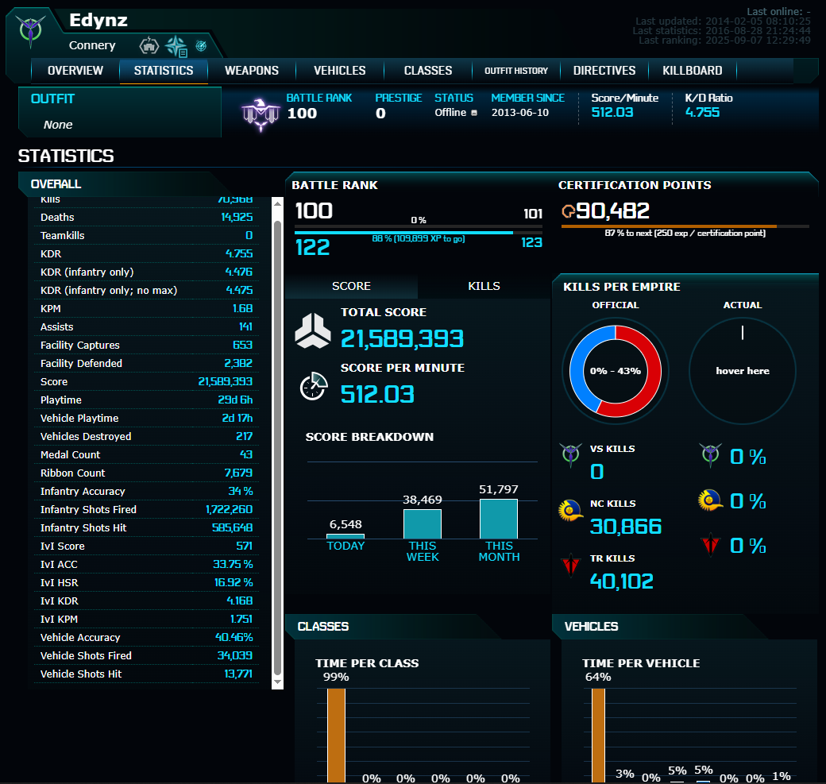Click the KDR (infantry only) row
The height and width of the screenshot is (784, 826).
[146, 272]
